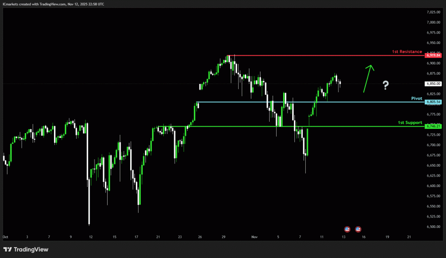Select the question mark annotation
The height and width of the screenshot is (258, 446).
[385, 85]
